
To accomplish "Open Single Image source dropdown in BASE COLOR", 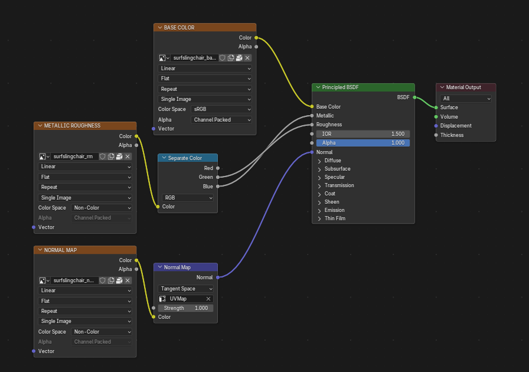I will 205,99.
